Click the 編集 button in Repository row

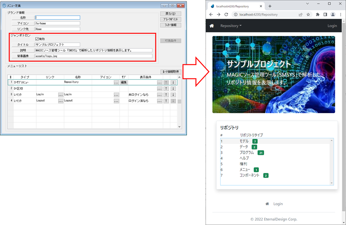point(124,82)
